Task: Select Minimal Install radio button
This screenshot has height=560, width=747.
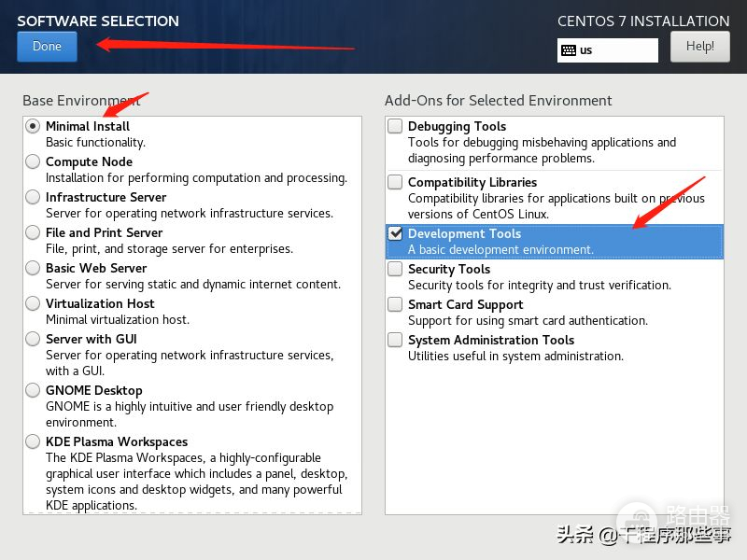Action: [x=34, y=126]
